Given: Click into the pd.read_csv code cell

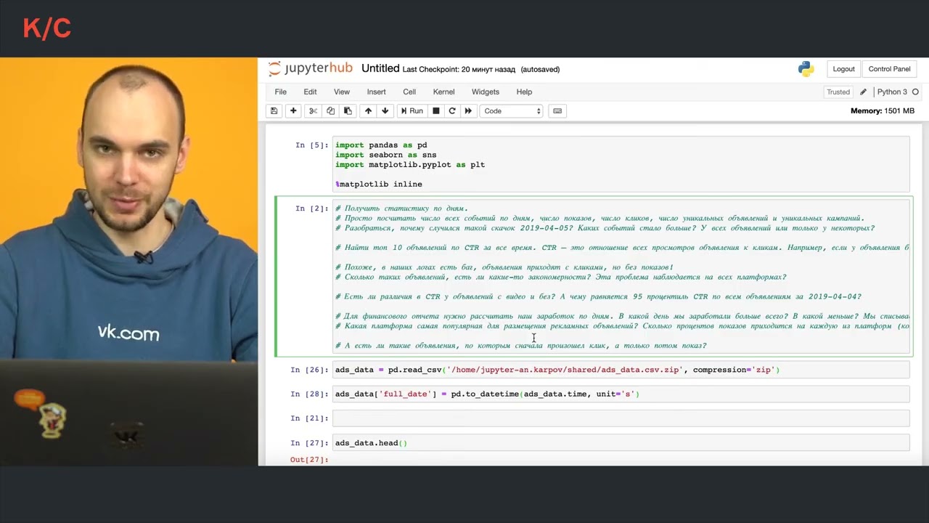Looking at the screenshot, I should click(x=621, y=370).
